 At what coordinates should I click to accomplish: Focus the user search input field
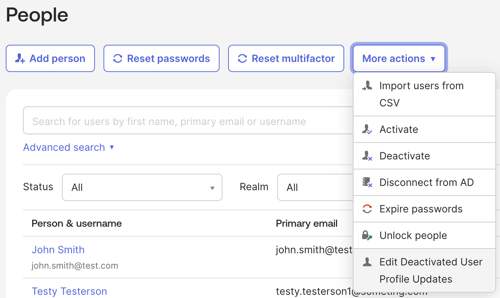(188, 121)
